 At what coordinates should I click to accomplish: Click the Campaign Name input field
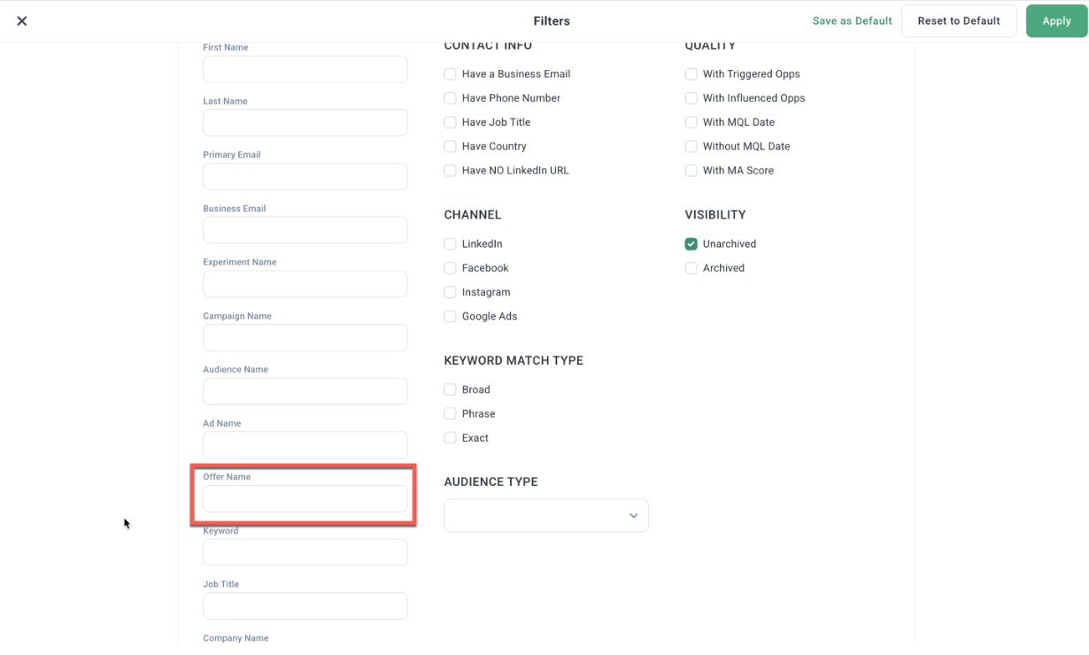(305, 337)
